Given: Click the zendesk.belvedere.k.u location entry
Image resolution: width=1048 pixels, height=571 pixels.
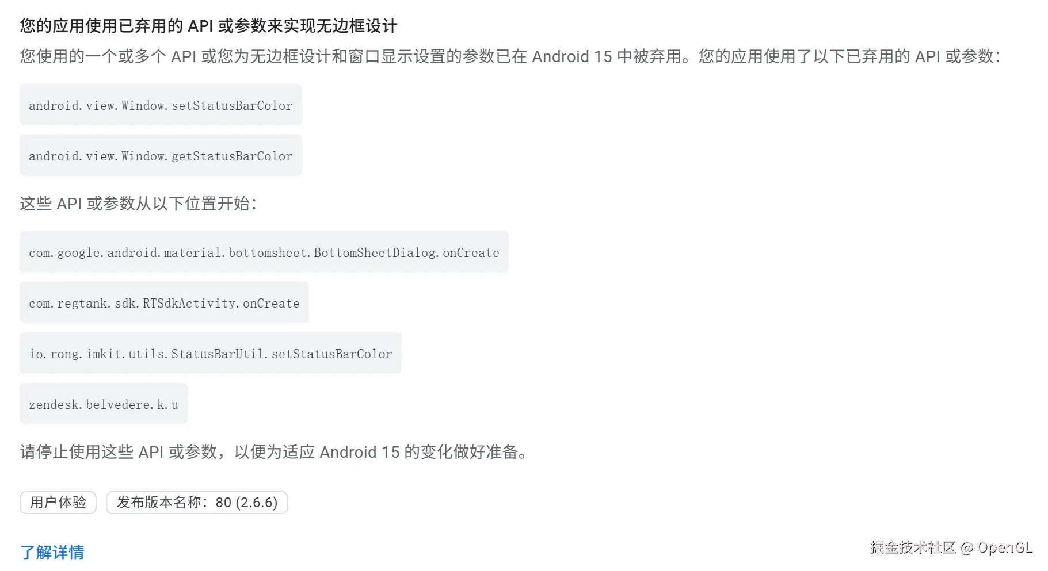Looking at the screenshot, I should tap(104, 404).
